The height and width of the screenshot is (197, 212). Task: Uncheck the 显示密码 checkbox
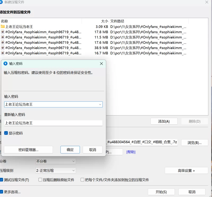6,133
